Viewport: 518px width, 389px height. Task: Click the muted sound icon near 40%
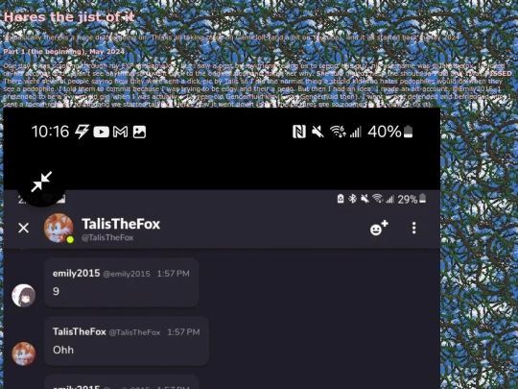[x=318, y=132]
